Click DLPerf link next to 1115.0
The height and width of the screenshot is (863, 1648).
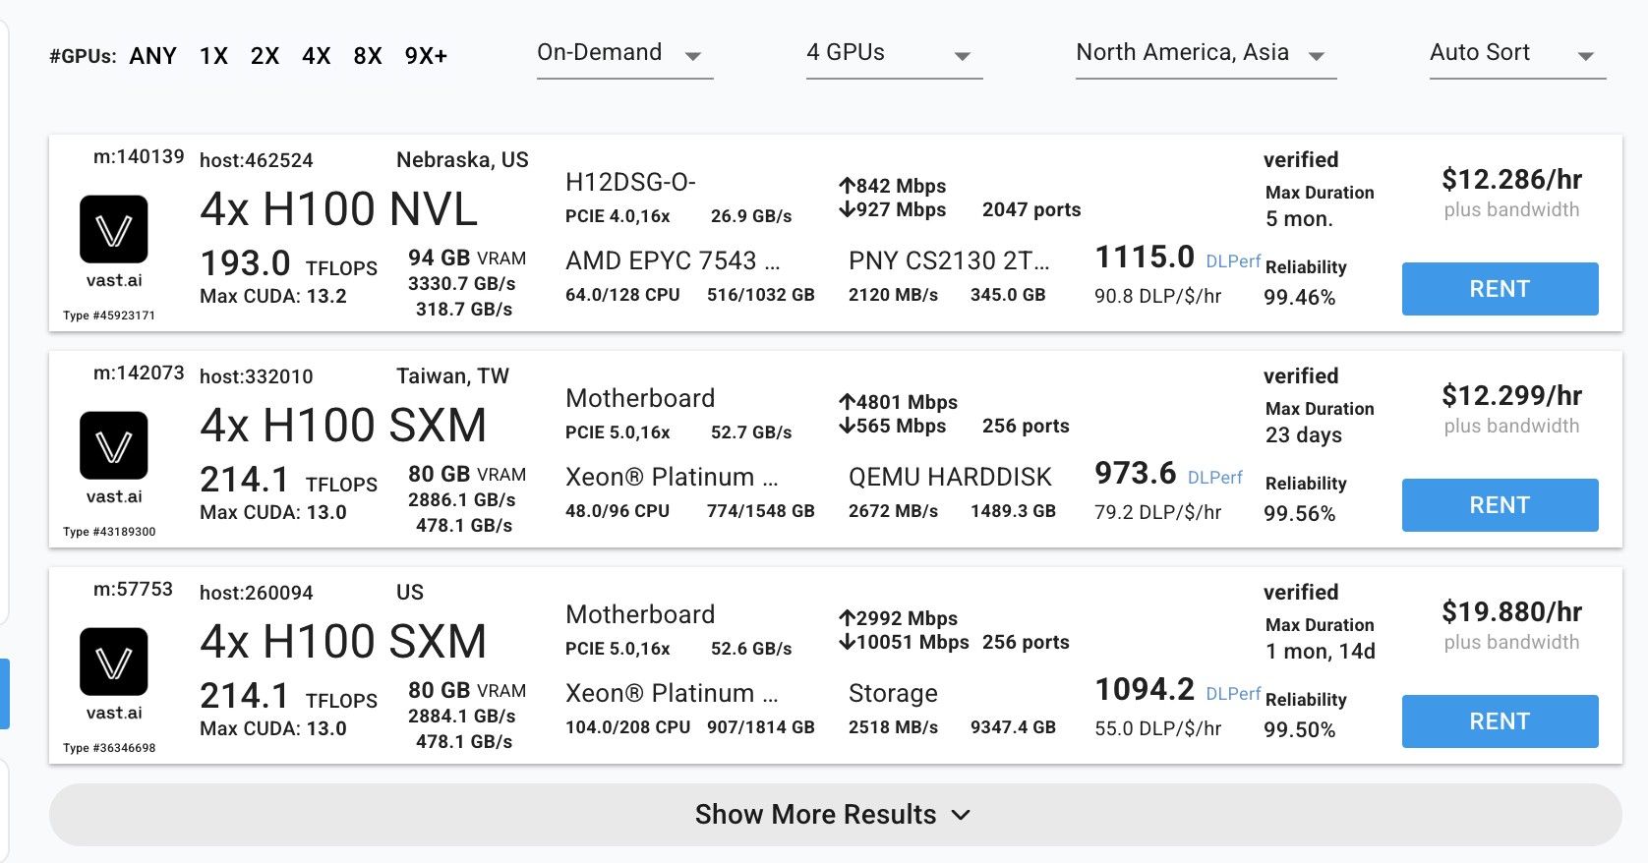[1233, 261]
